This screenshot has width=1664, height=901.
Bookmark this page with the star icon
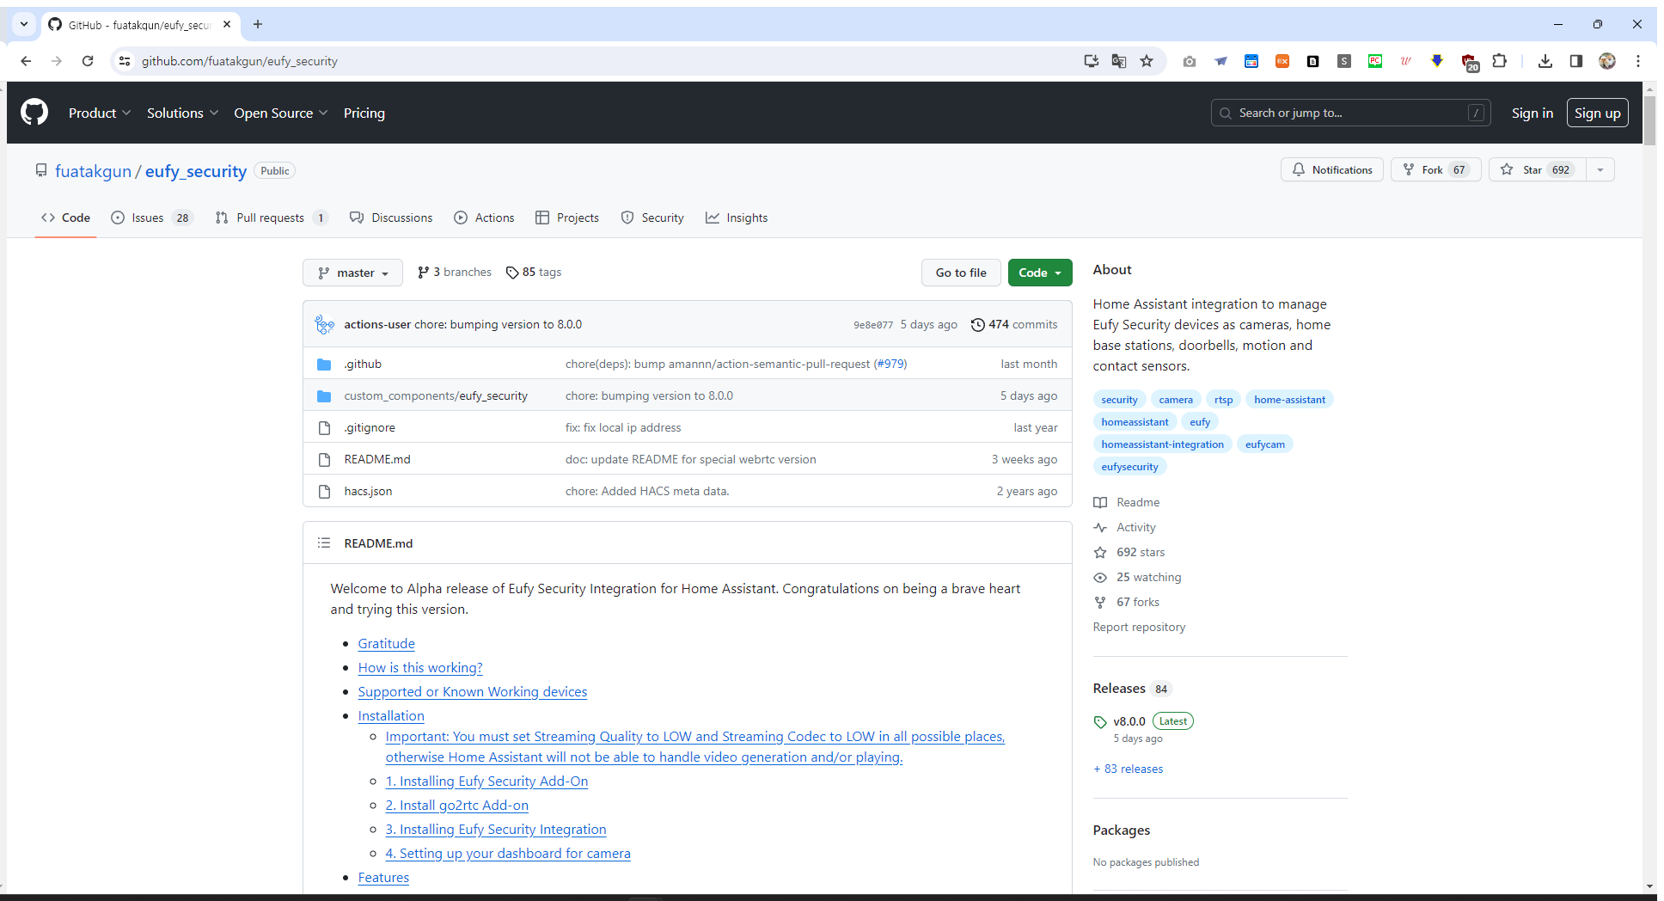coord(1147,61)
